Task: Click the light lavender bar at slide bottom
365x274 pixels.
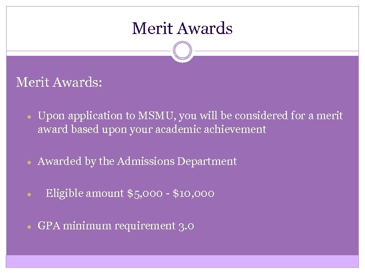Action: click(x=182, y=261)
